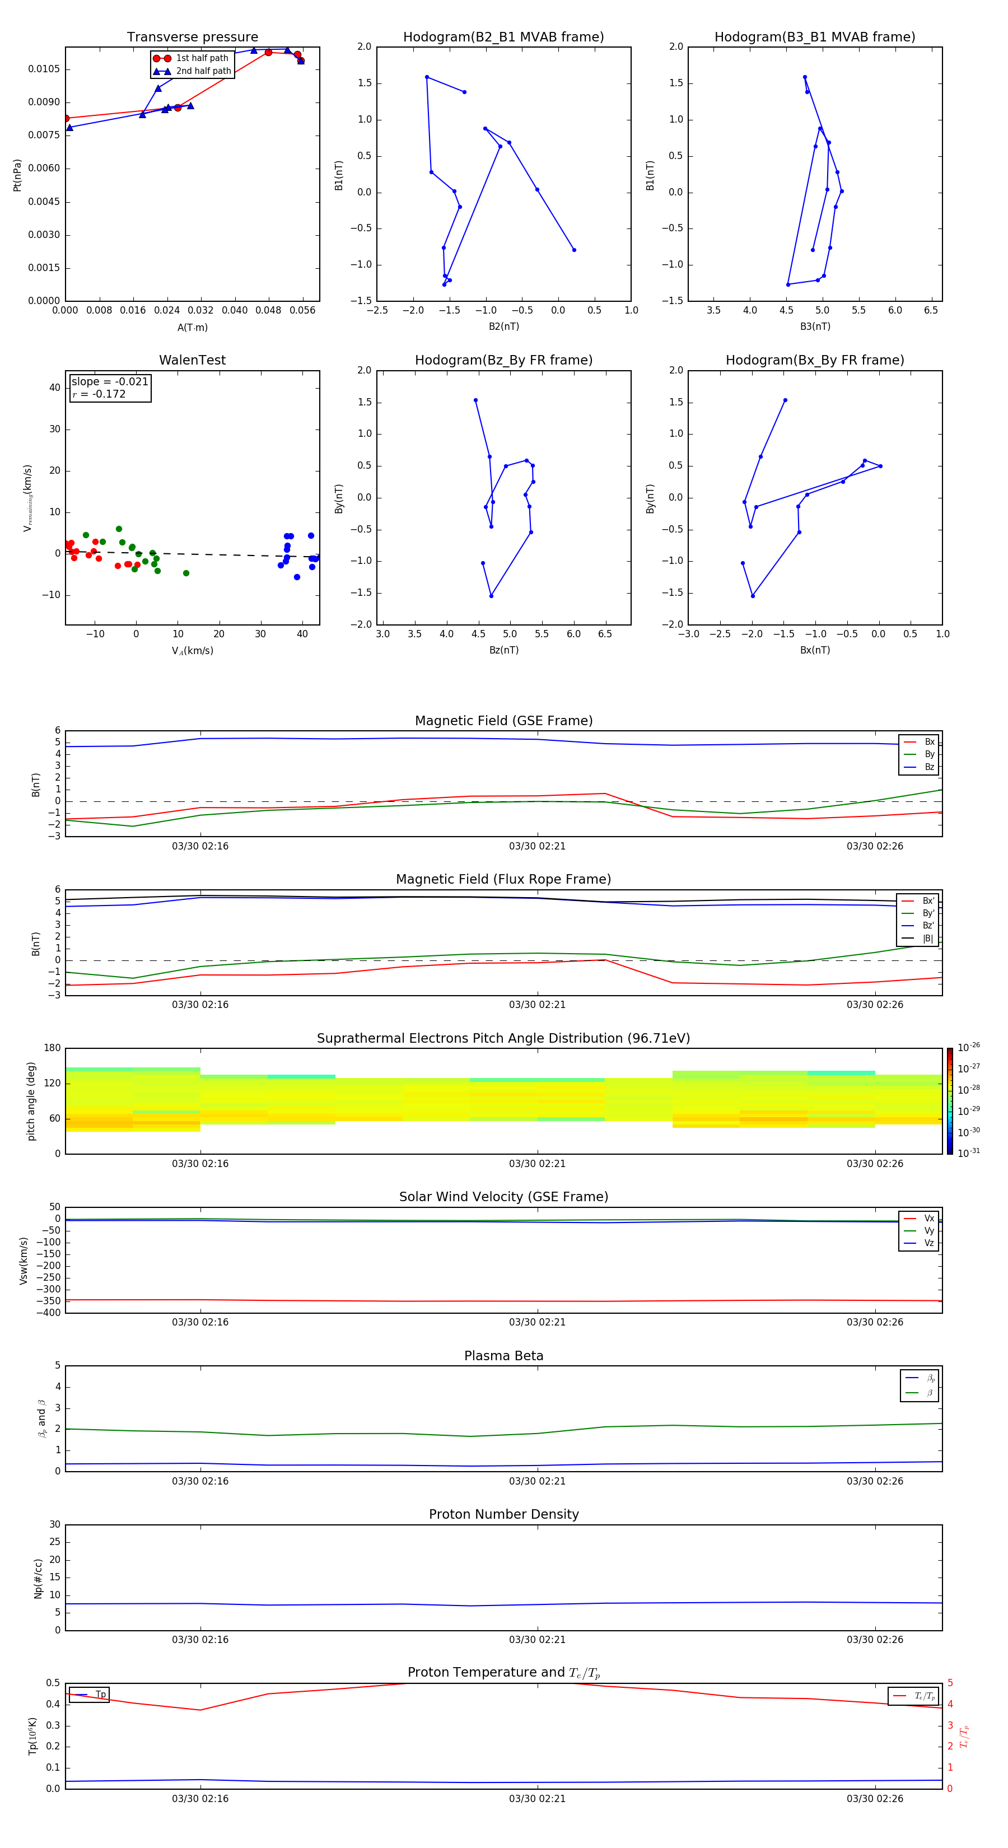Viewport: 1008px width, 1848px height.
Task: Click the 'By' legend entry in GSE panel
Action: (920, 754)
